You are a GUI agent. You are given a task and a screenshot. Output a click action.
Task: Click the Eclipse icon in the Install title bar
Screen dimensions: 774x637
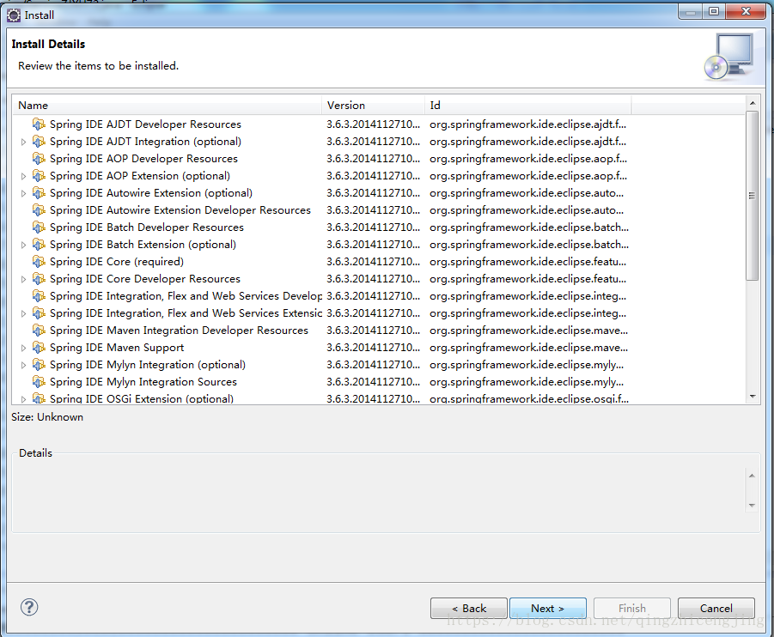[14, 15]
